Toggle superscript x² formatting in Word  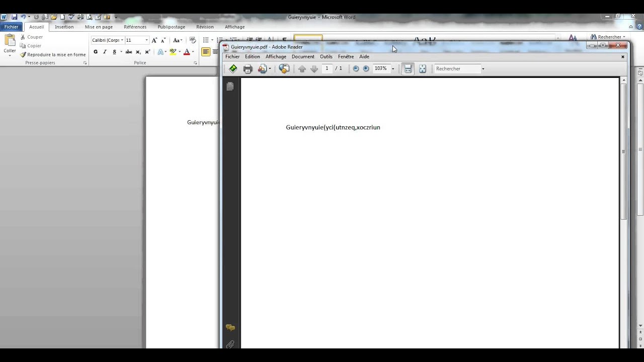tap(147, 52)
